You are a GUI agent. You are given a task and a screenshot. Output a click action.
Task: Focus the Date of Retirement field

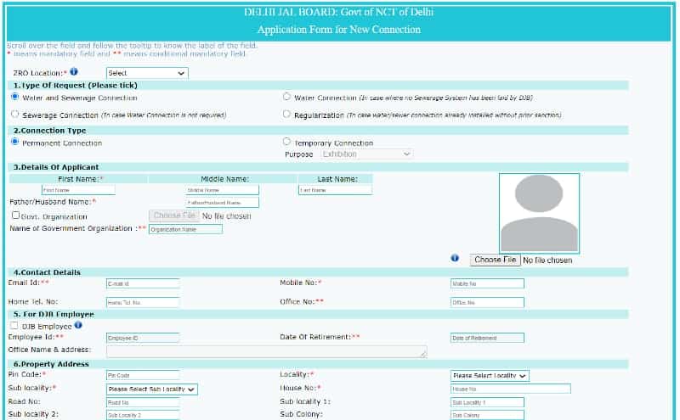487,338
